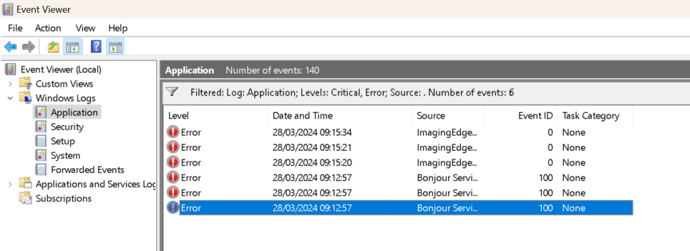Screen dimensions: 690x251
Task: Click the Event Viewer title bar icon
Action: click(7, 9)
